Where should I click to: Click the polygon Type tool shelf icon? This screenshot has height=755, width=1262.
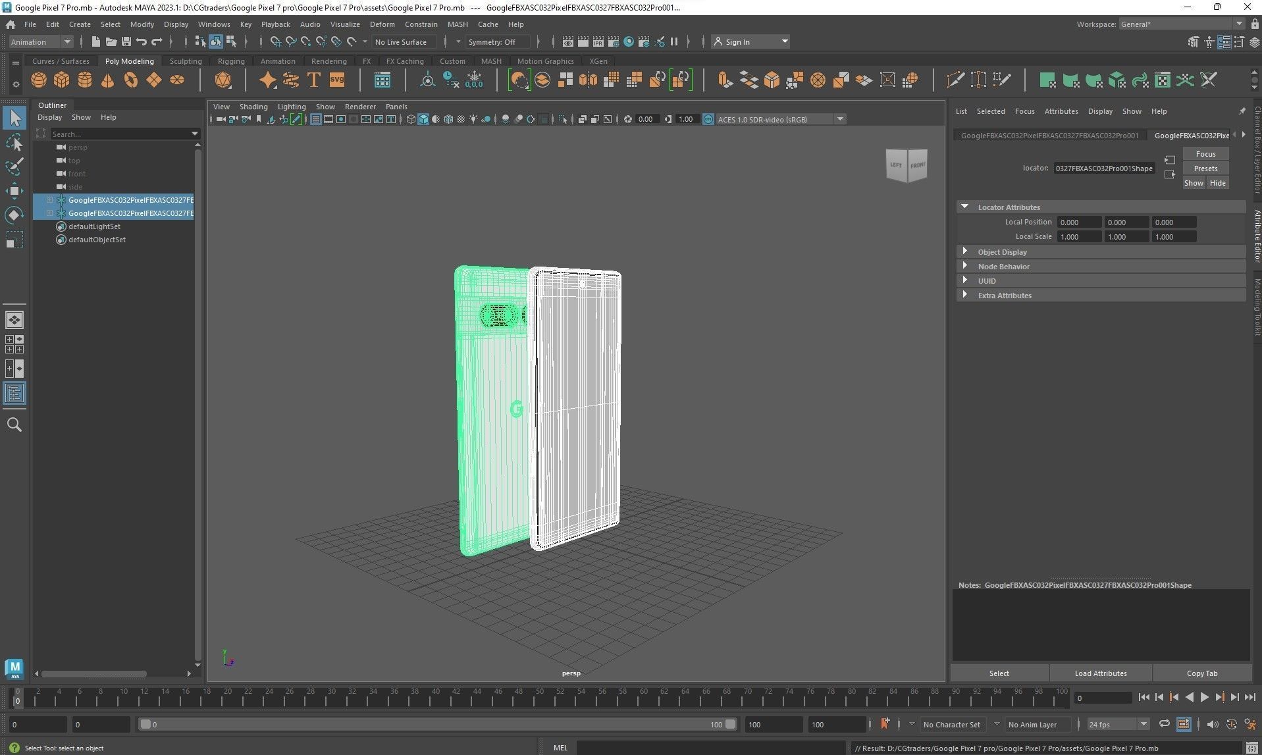click(x=314, y=80)
